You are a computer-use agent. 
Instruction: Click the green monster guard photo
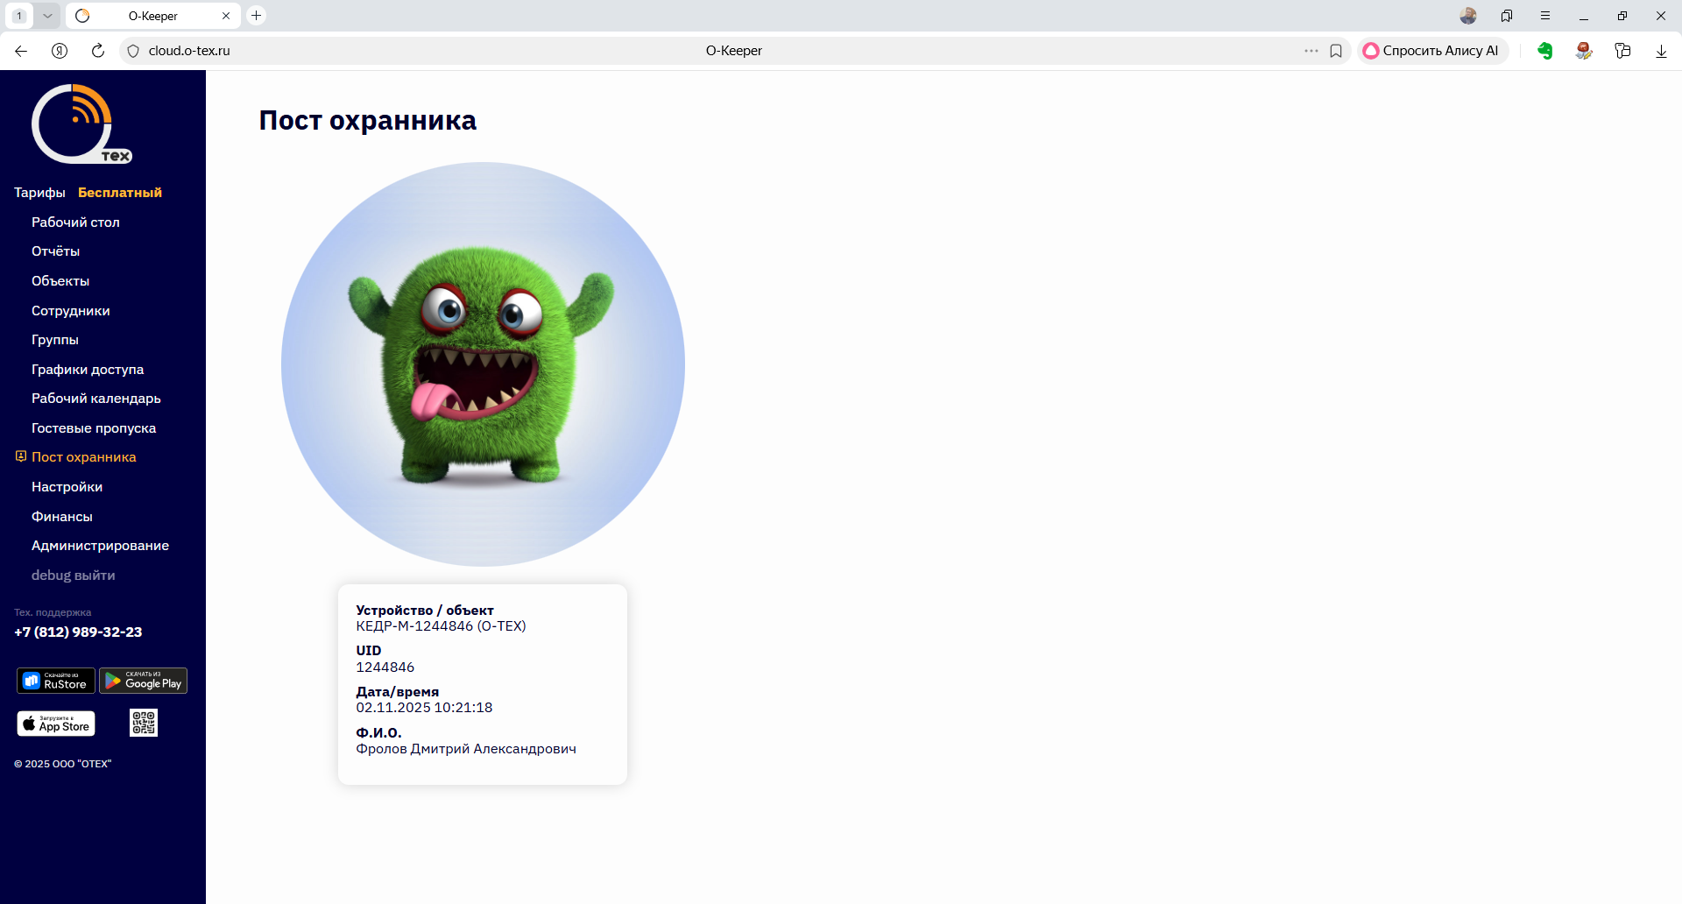point(483,364)
